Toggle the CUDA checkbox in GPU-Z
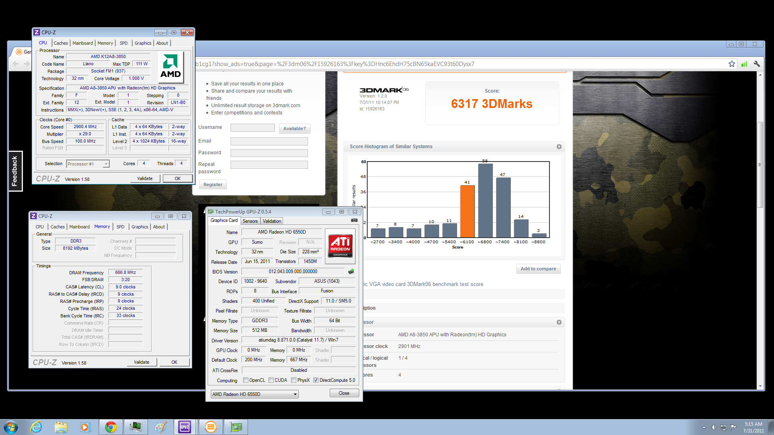Viewport: 774px width, 435px height. tap(271, 380)
